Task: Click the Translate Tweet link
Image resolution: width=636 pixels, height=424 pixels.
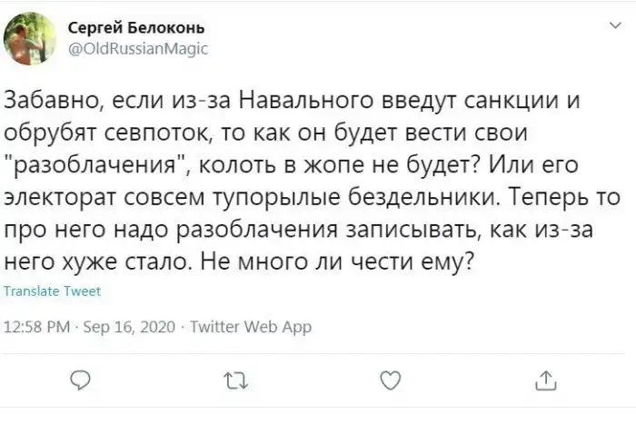Action: [53, 291]
